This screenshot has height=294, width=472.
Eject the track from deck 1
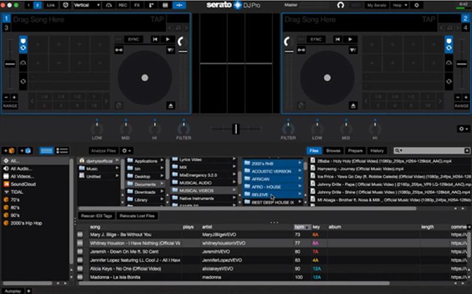point(171,105)
